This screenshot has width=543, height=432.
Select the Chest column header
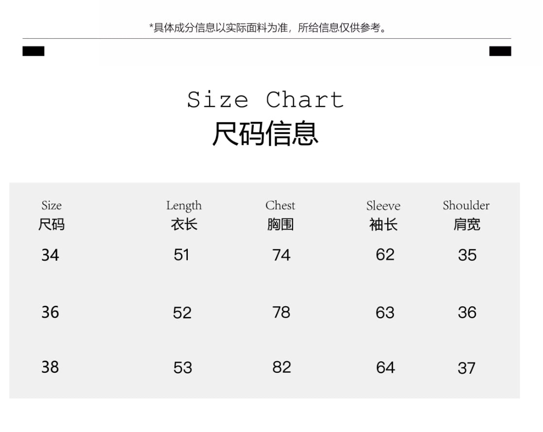280,205
